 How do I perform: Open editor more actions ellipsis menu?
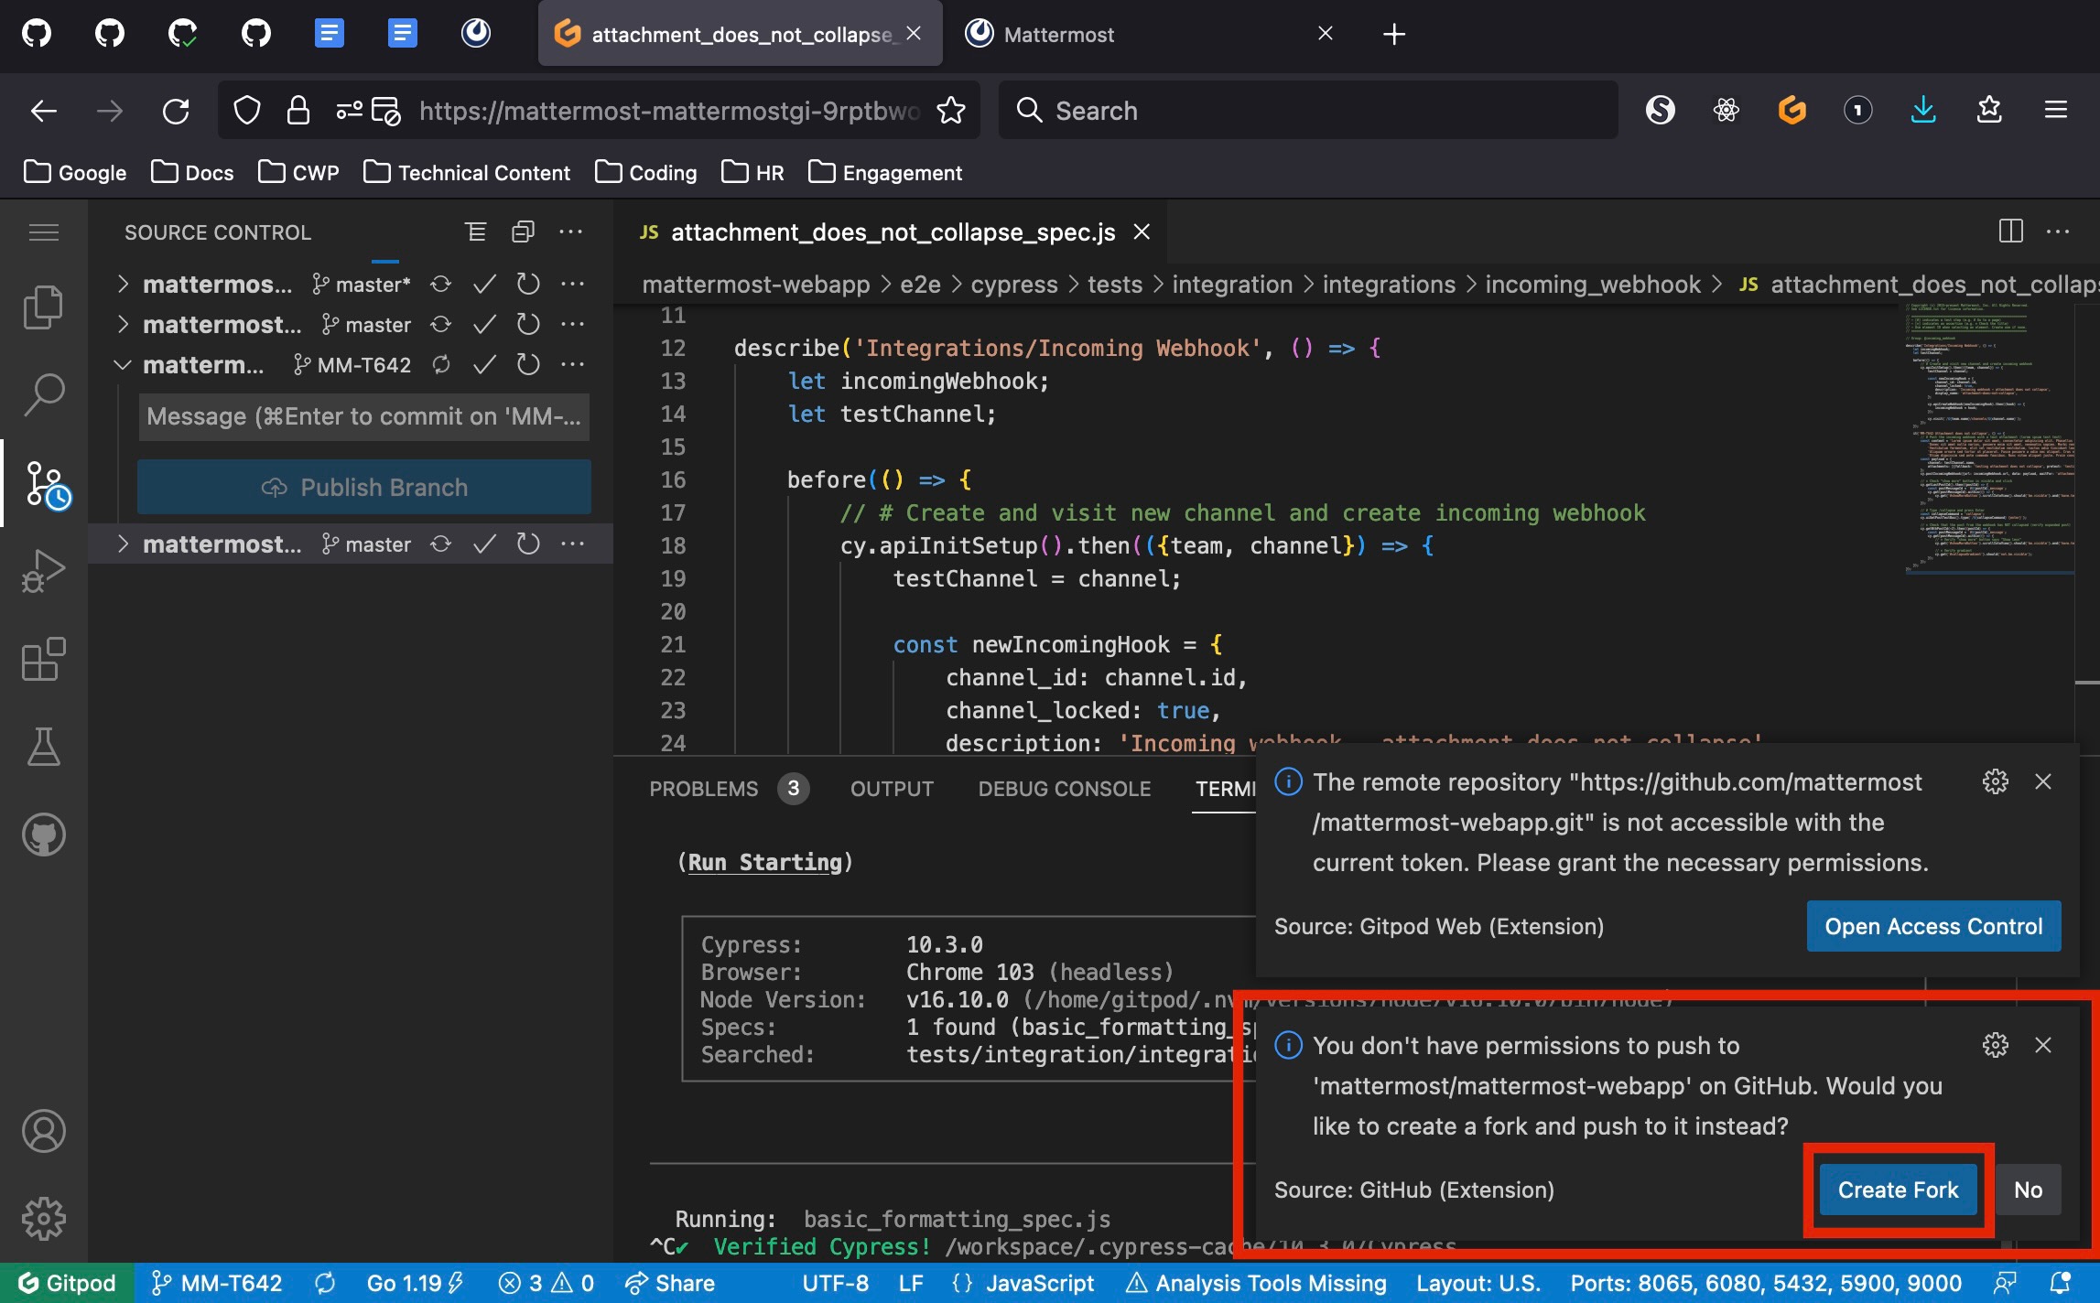click(x=2058, y=232)
